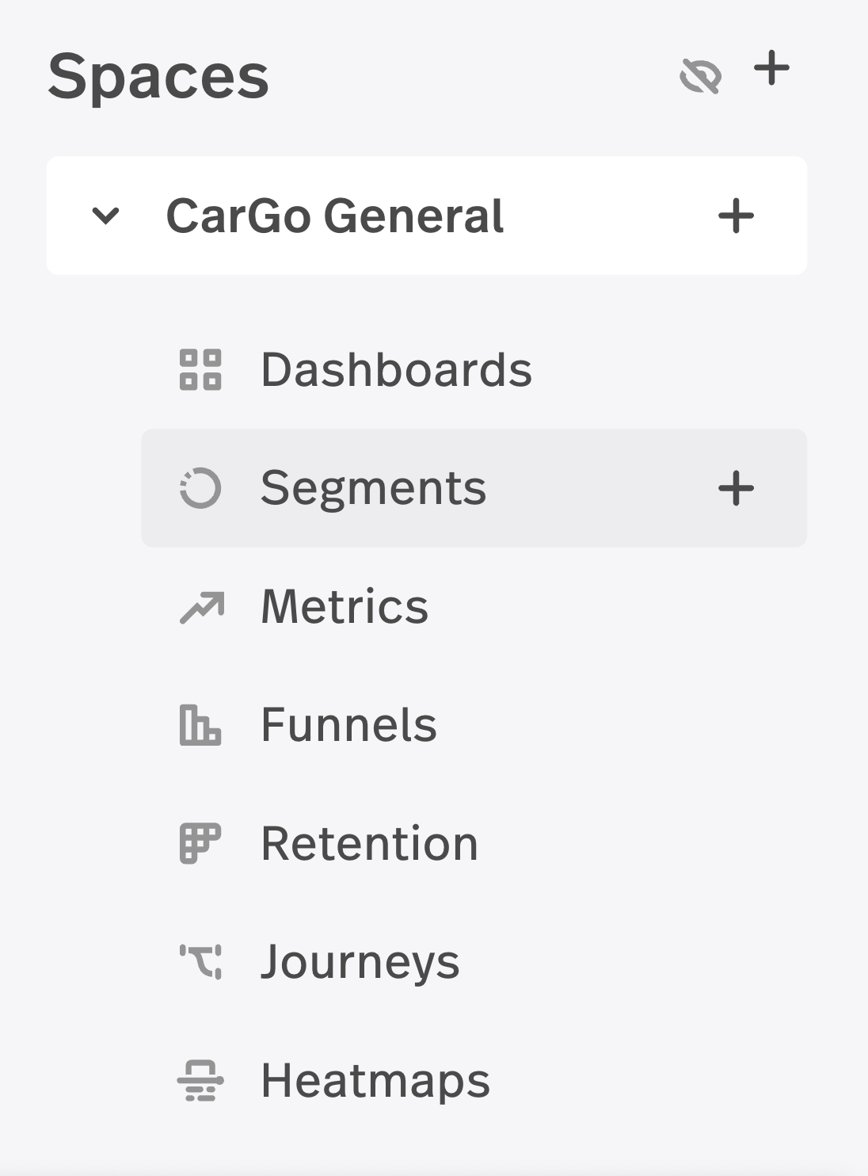Screen dimensions: 868x1176
Task: Click the Dashboards grid icon
Action: point(200,370)
